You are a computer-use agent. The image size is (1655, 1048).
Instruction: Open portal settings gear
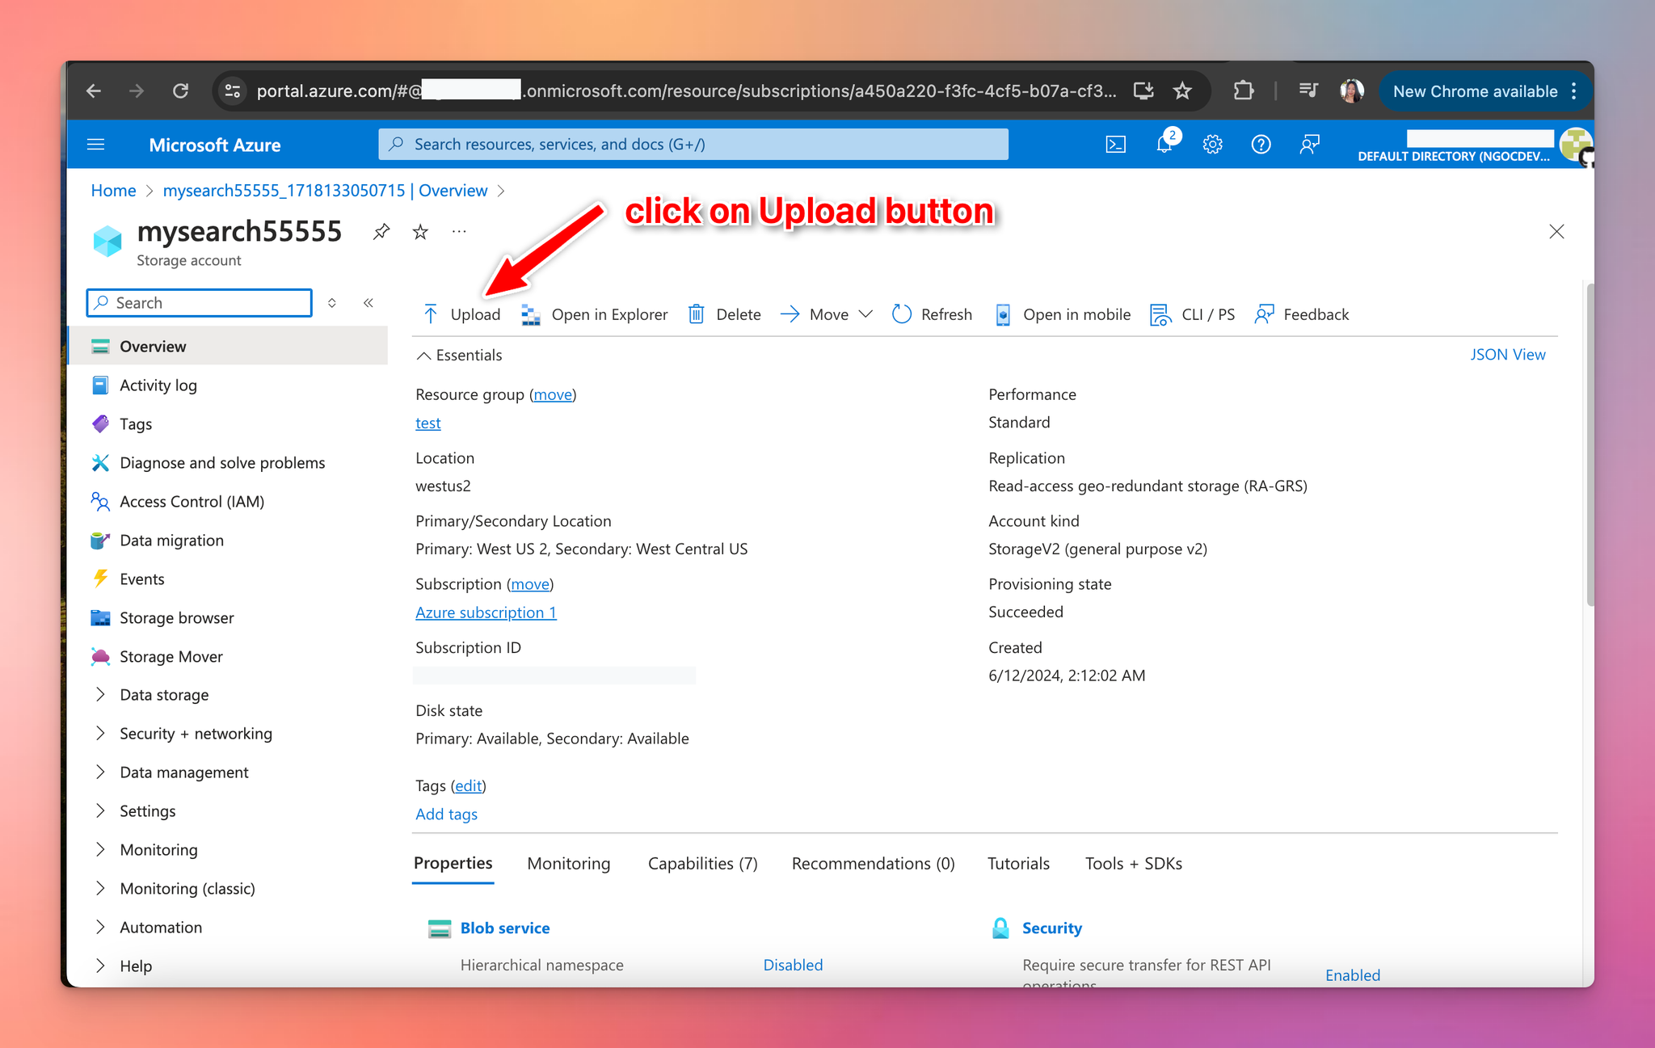point(1212,145)
